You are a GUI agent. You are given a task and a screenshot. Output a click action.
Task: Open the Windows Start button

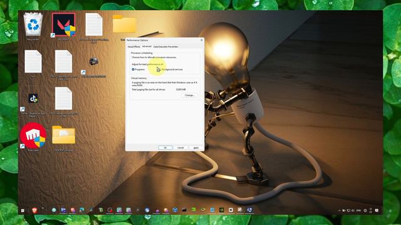click(x=23, y=211)
